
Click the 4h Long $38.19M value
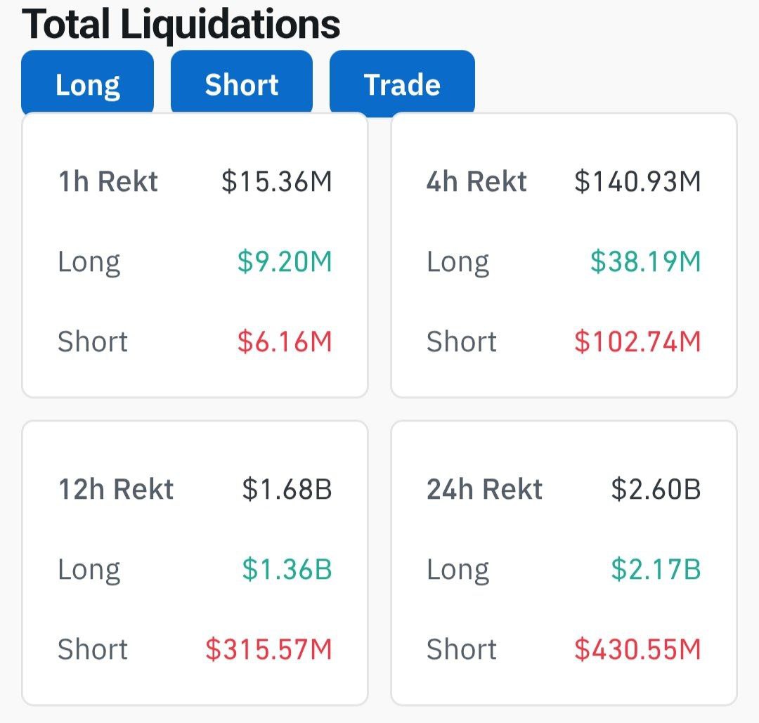coord(645,262)
